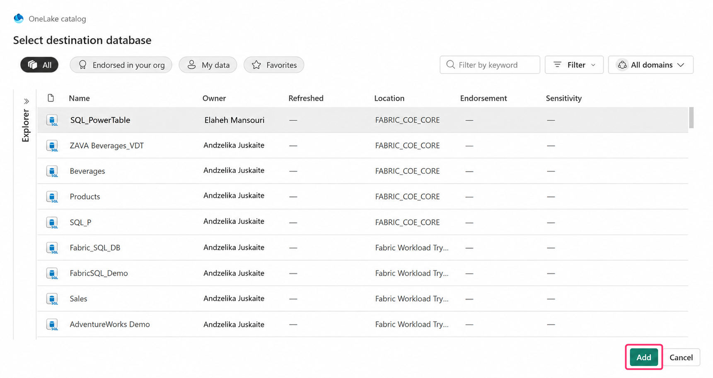This screenshot has height=378, width=713.
Task: Switch to Endorsed in your org
Action: (x=121, y=65)
